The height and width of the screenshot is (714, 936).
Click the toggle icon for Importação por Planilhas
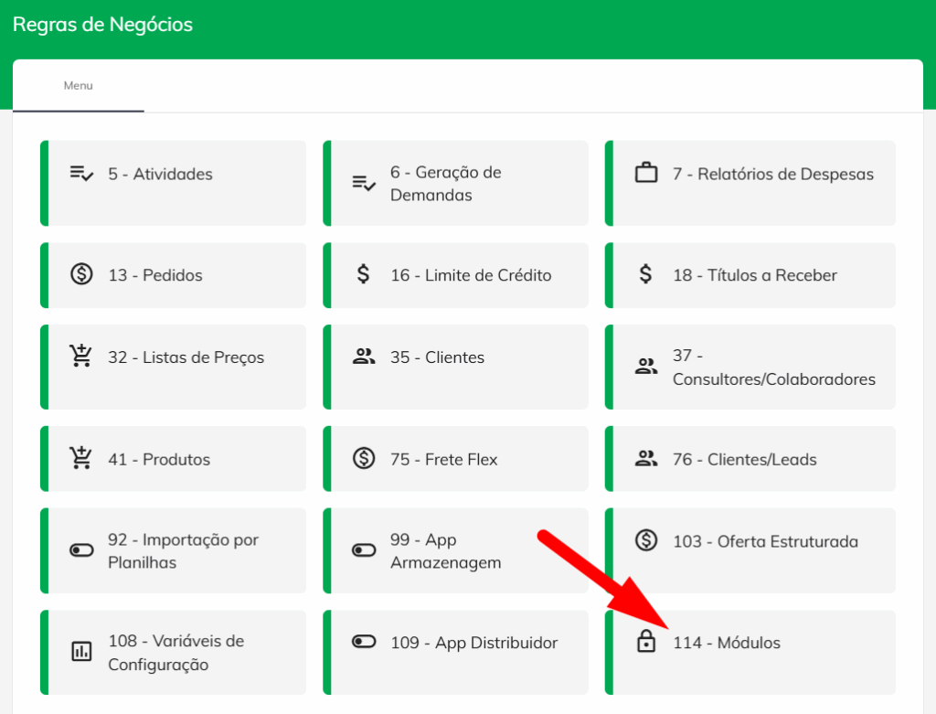[x=81, y=550]
